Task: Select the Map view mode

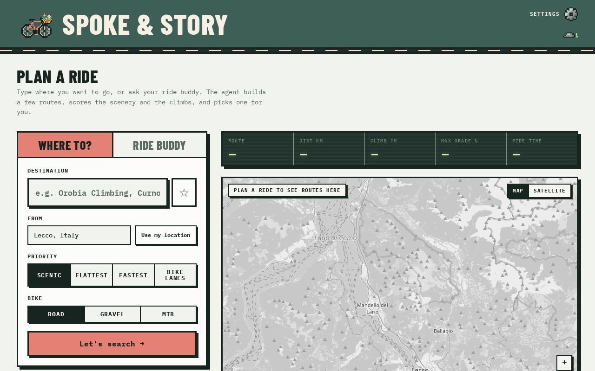Action: 518,191
